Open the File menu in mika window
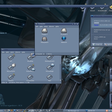The image size is (112, 112). click(3, 52)
